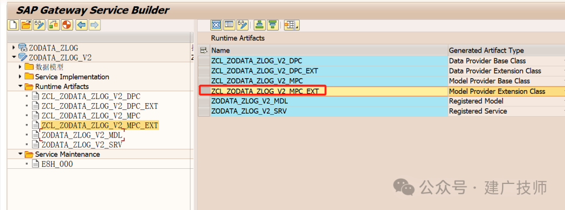
Task: Click the Model Provider Extension Class cell
Action: pyautogui.click(x=506, y=91)
